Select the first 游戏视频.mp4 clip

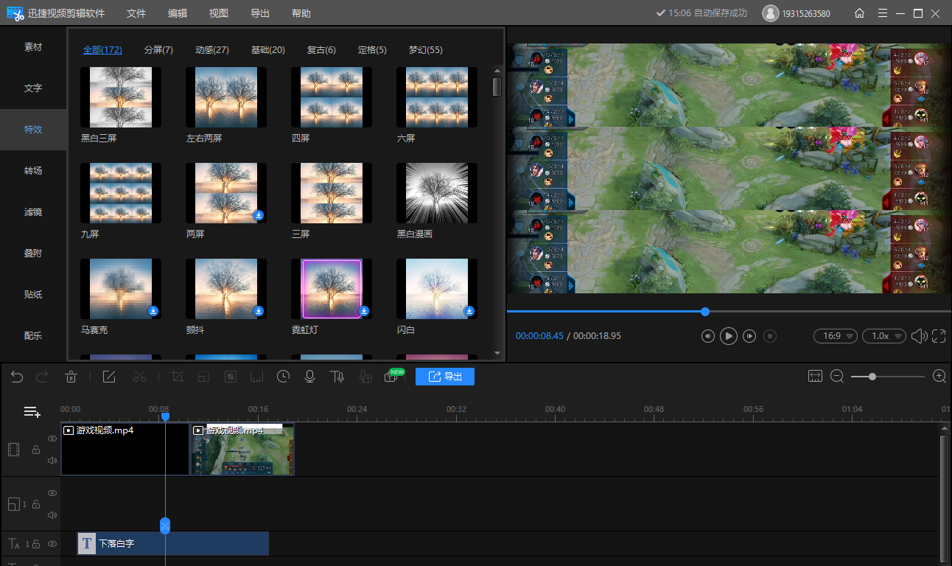(125, 449)
